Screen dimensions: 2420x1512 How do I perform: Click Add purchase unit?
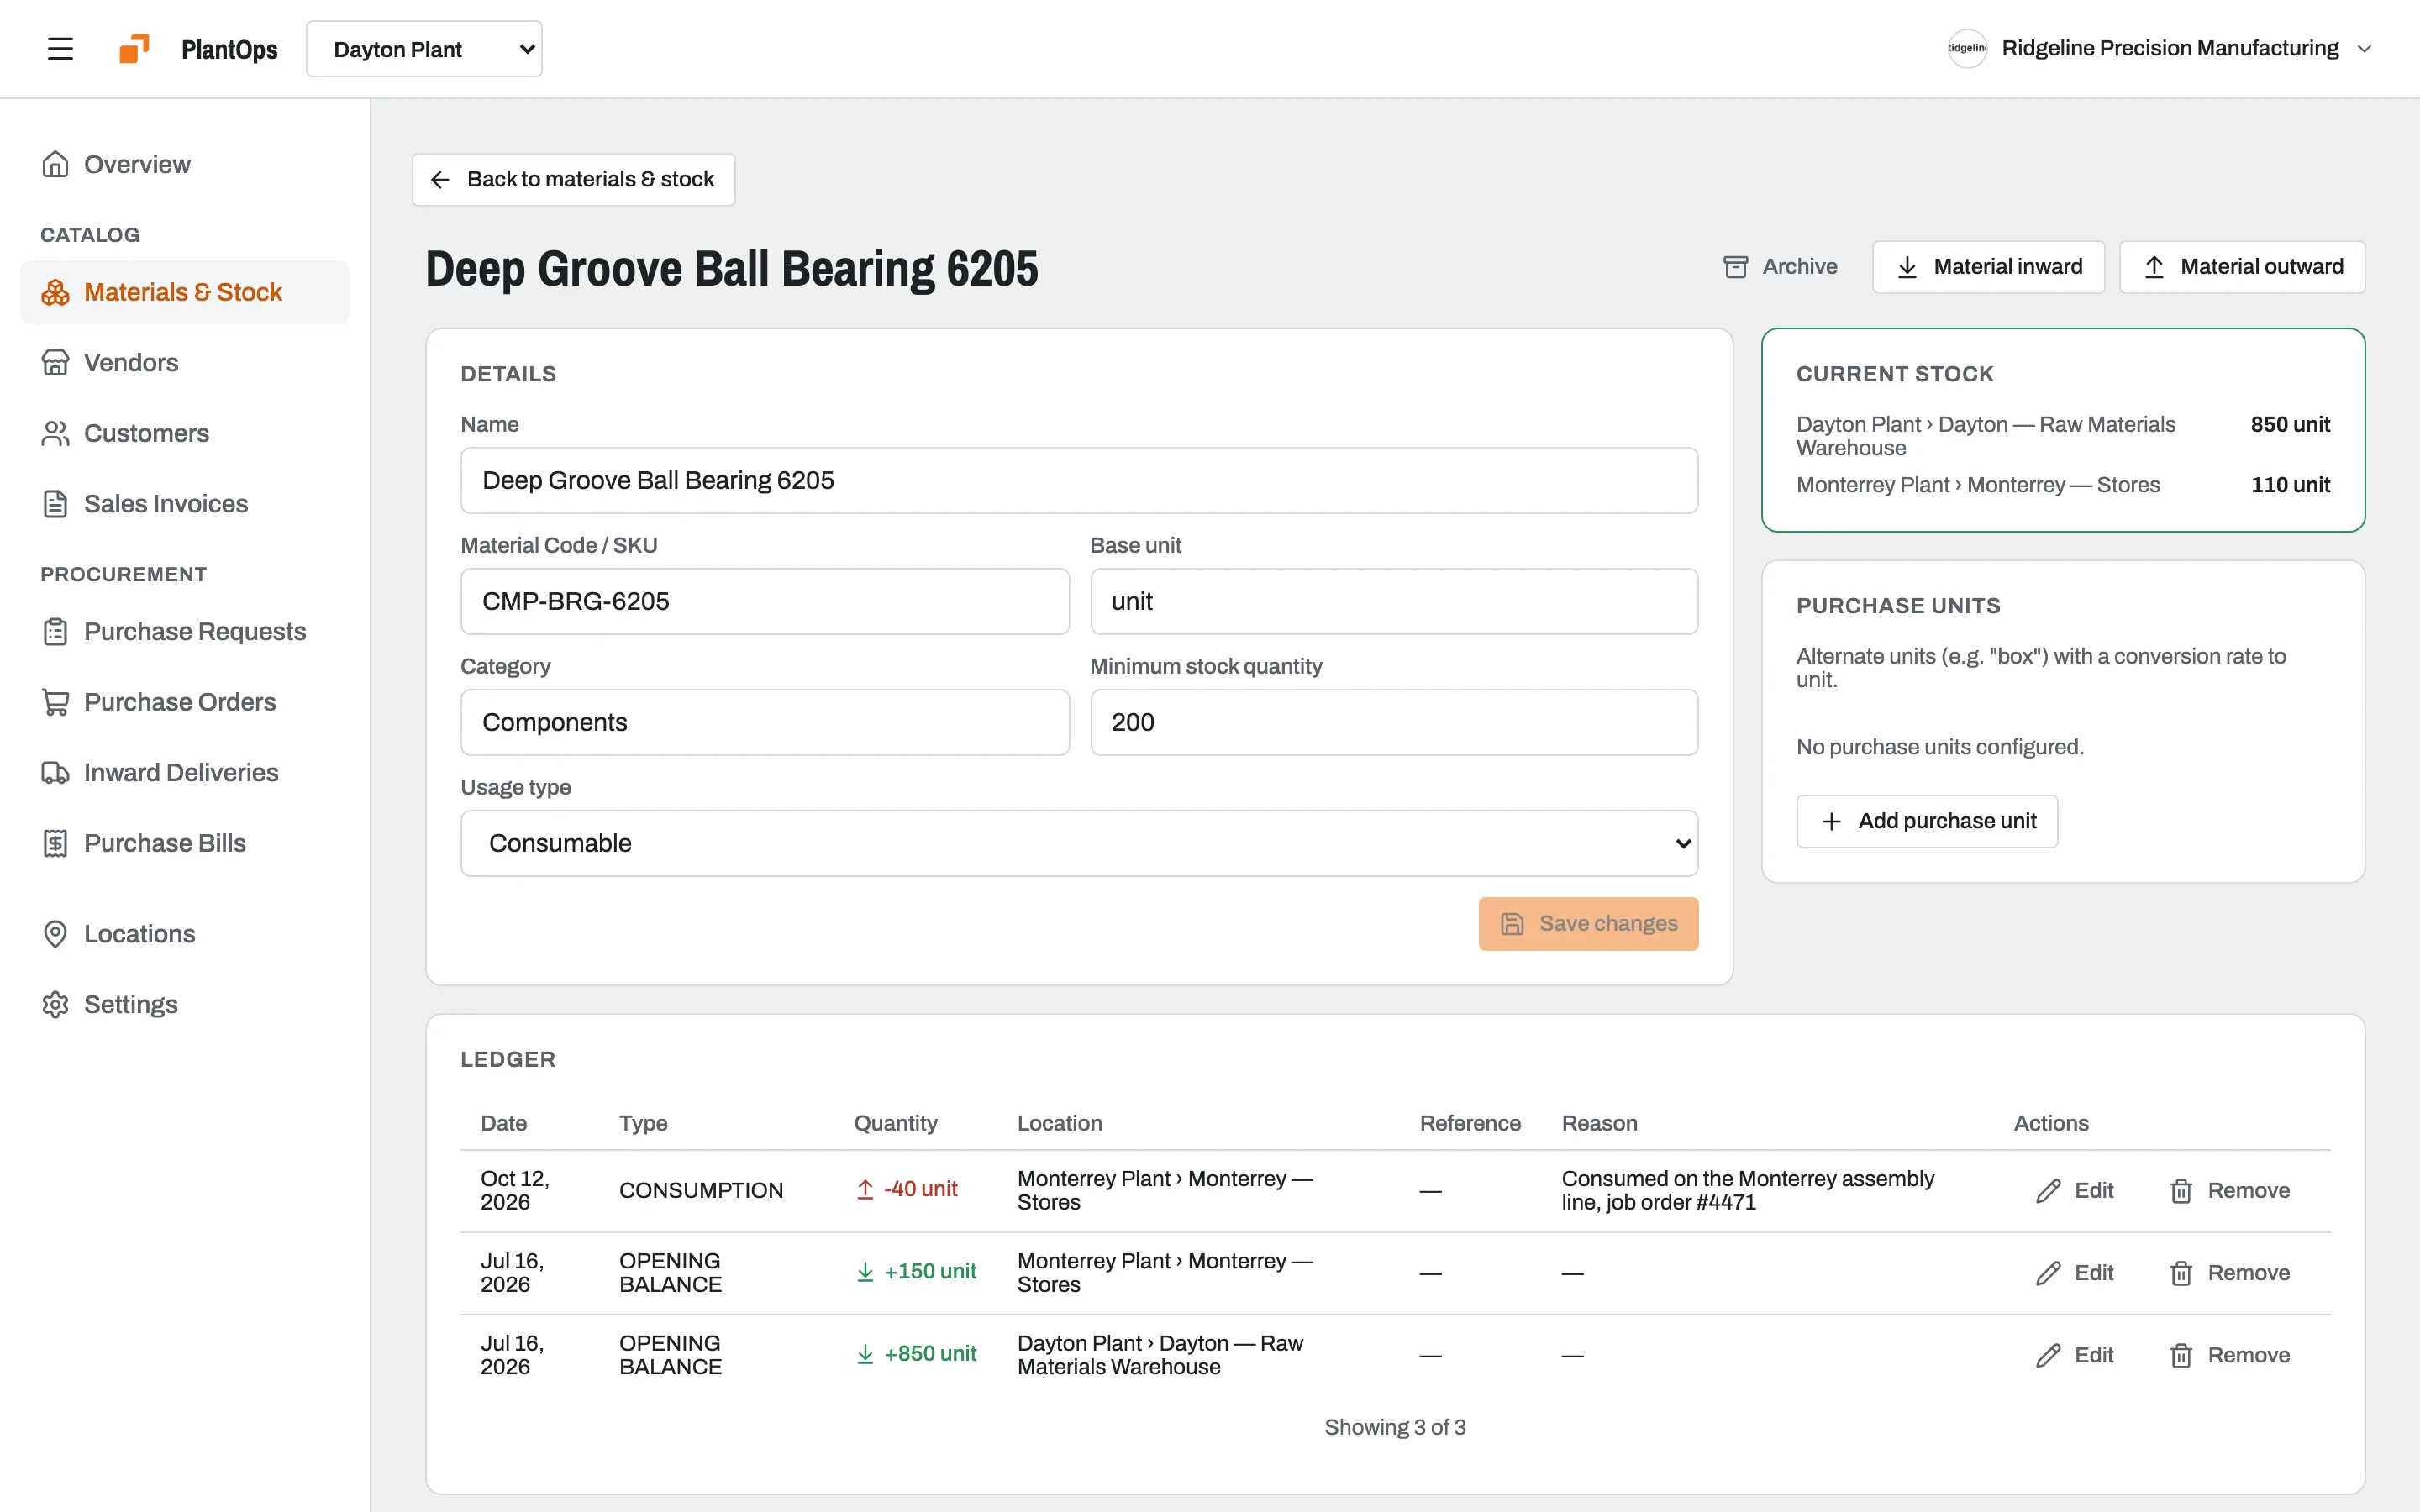(x=1927, y=821)
